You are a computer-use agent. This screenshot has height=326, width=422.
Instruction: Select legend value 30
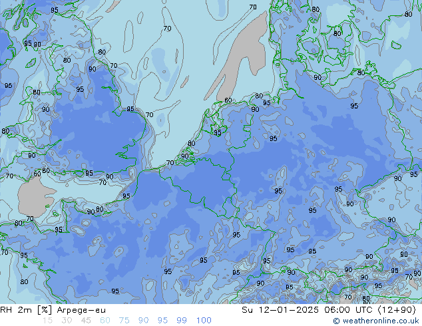(x=67, y=321)
